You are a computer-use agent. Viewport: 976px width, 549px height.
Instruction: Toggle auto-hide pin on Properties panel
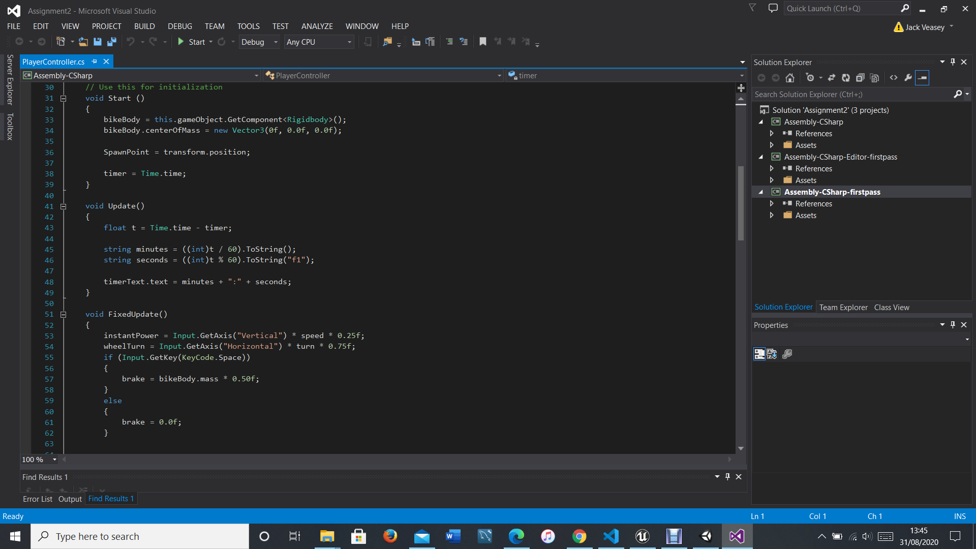tap(953, 325)
